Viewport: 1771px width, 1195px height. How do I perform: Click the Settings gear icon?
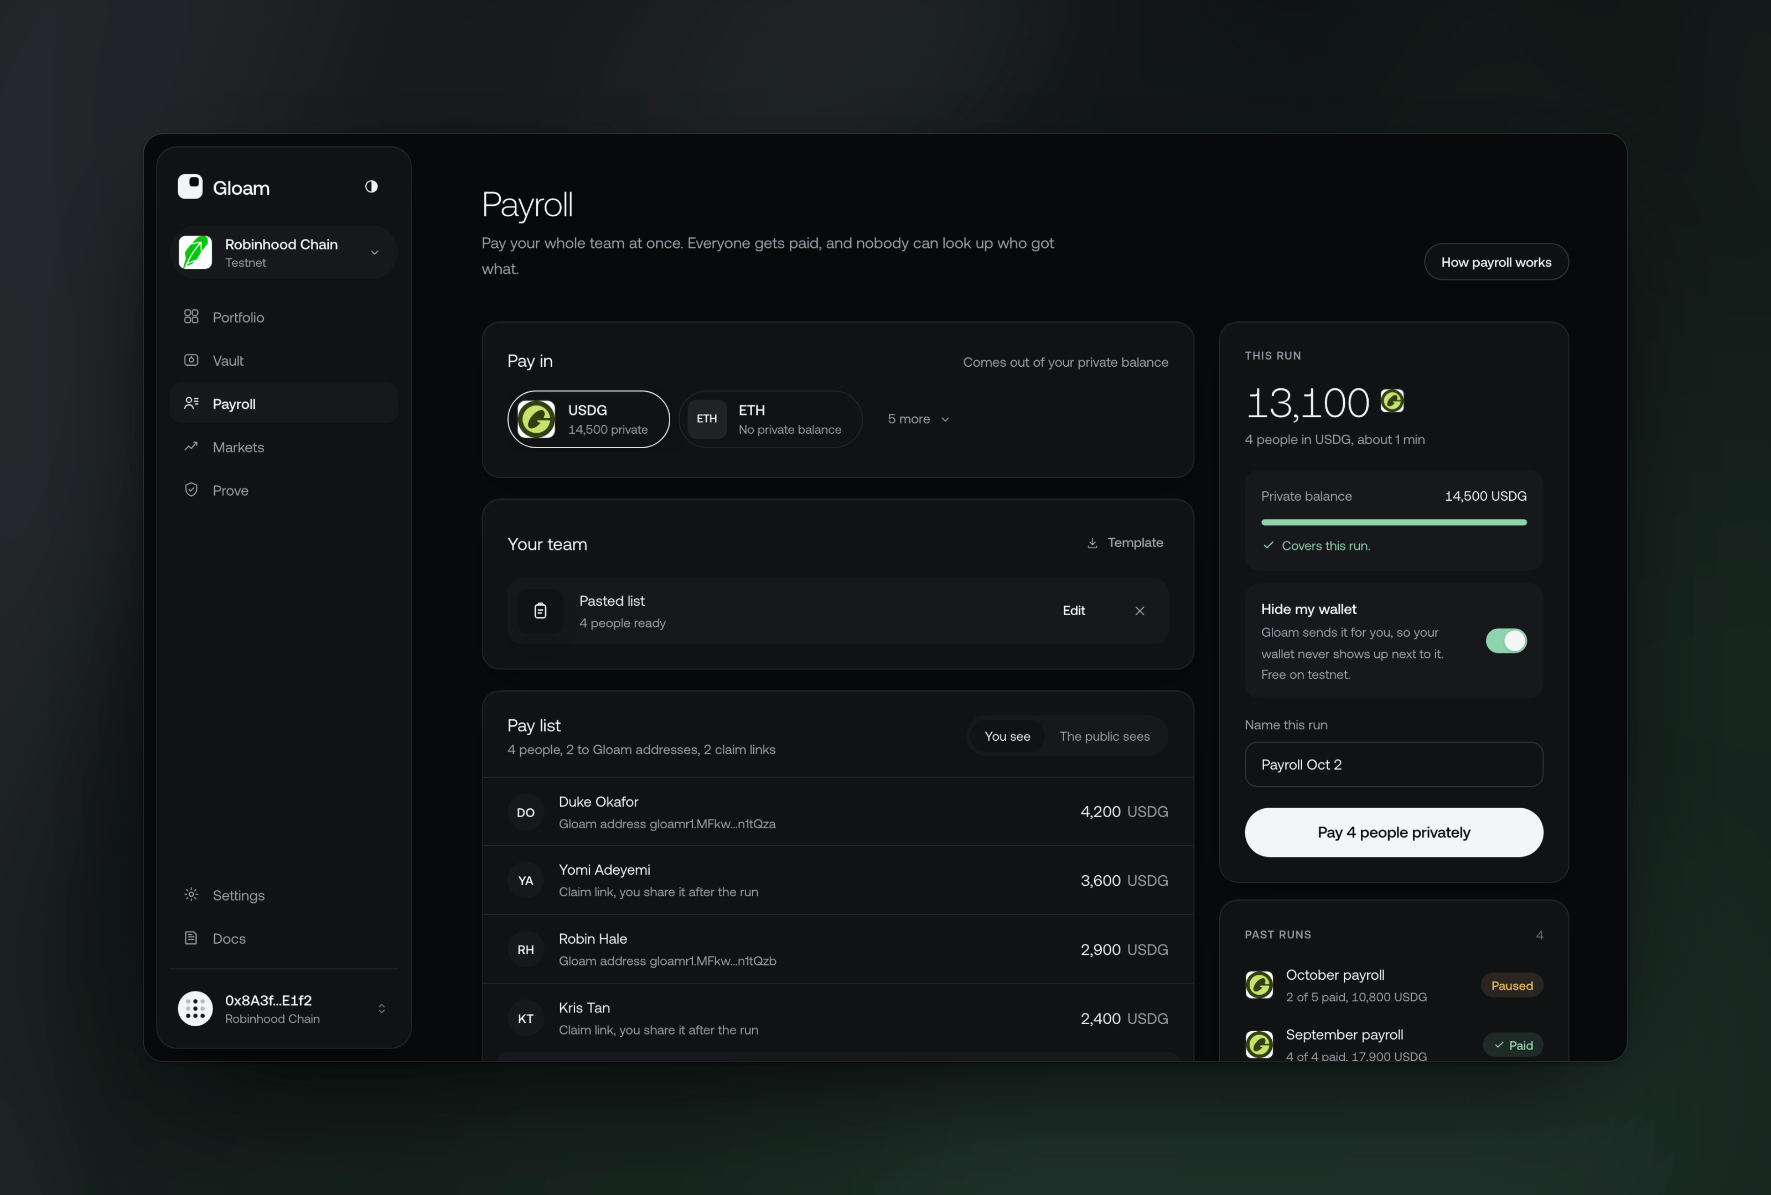(191, 895)
